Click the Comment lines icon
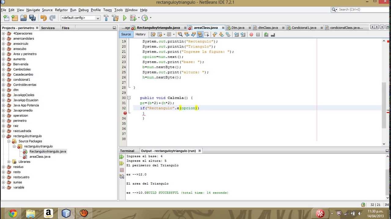Image resolution: width=391 pixels, height=219 pixels. (x=266, y=34)
